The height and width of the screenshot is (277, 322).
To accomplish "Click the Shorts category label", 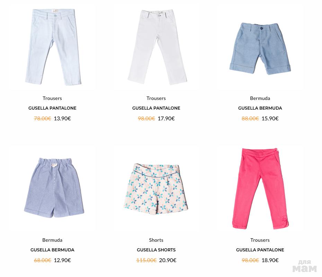I will 156,240.
